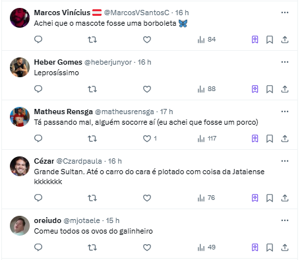
Task: Open Matheus Rensga's display name link
Action: click(x=63, y=112)
